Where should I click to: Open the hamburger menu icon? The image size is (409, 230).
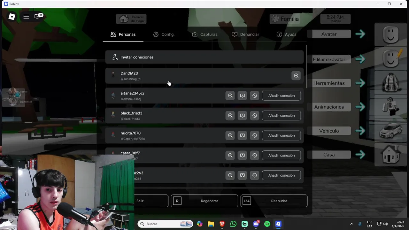(x=26, y=17)
